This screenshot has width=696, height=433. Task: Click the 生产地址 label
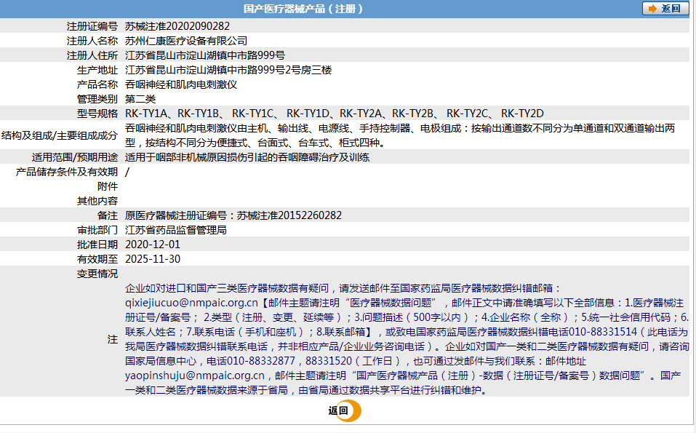tap(97, 70)
